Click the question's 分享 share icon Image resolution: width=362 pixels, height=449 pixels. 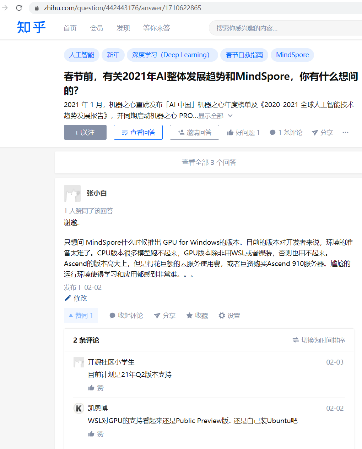(x=315, y=133)
